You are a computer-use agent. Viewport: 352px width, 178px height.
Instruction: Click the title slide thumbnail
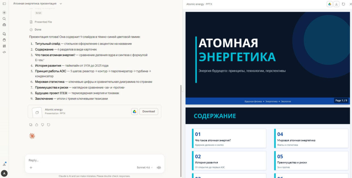[x=268, y=58]
